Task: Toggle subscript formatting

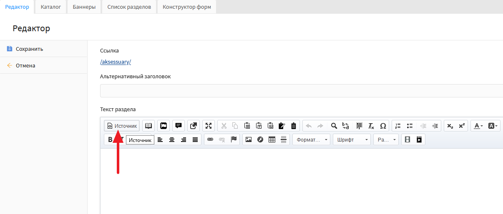Action: coord(450,126)
